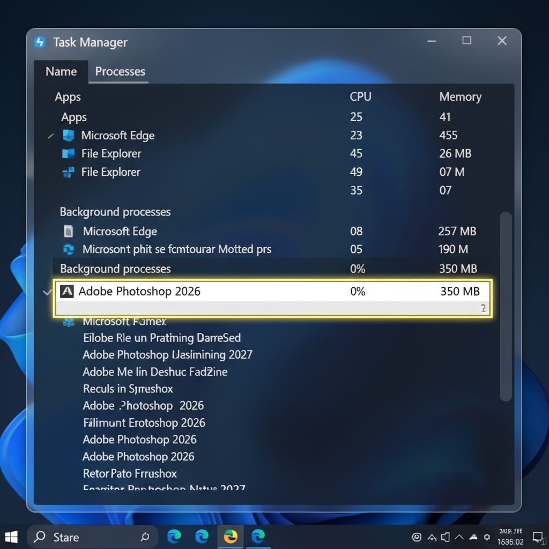Switch to the Processes tab

tap(120, 72)
